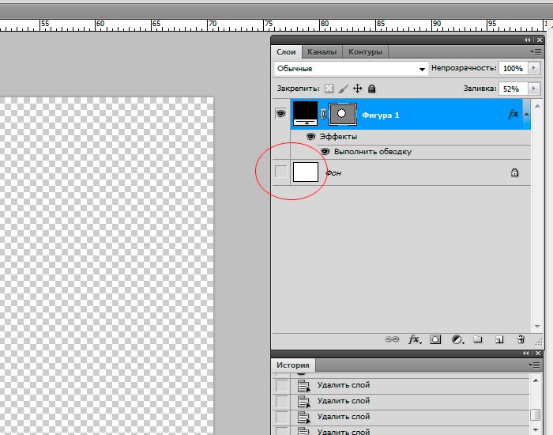The height and width of the screenshot is (435, 553).
Task: Click the create new layer icon
Action: [x=498, y=339]
